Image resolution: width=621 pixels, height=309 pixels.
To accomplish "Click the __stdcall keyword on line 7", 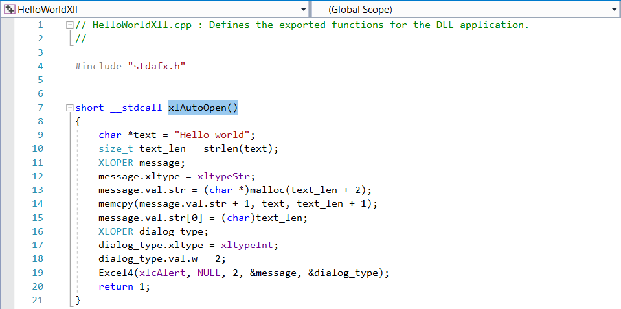I will click(x=136, y=108).
